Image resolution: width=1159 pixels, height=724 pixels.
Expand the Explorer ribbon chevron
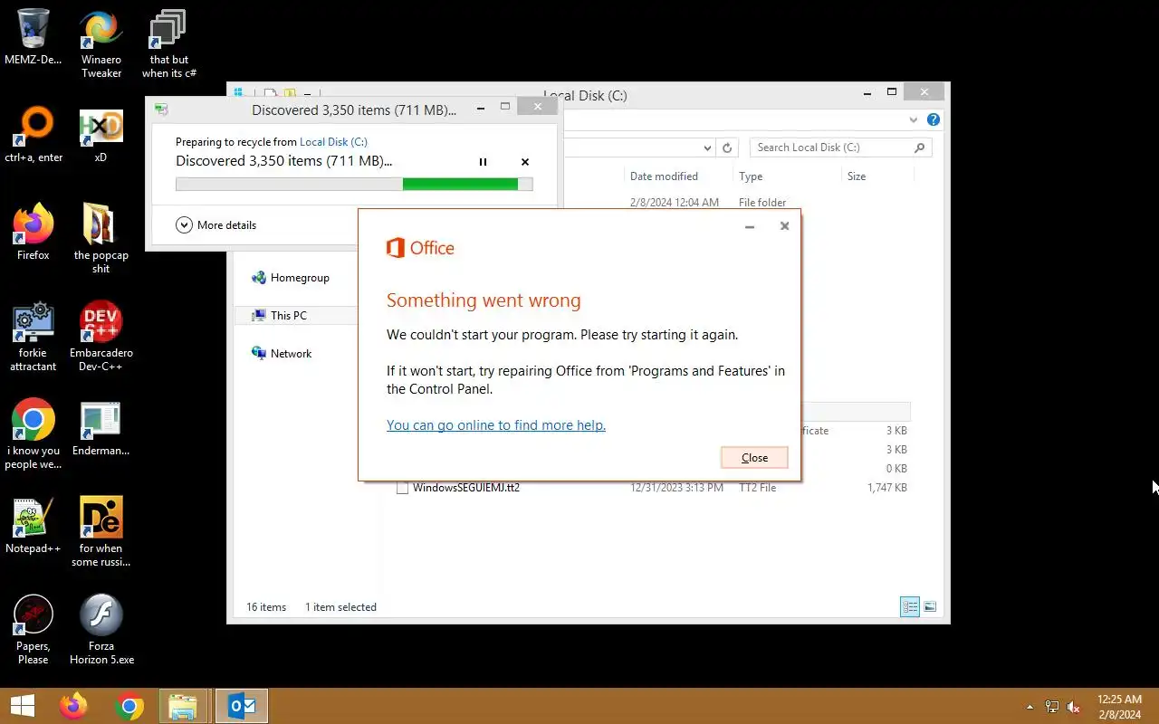click(914, 119)
